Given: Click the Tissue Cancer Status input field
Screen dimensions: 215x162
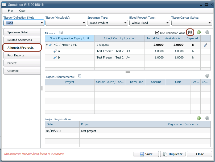Looking at the screenshot, I should click(x=189, y=23).
